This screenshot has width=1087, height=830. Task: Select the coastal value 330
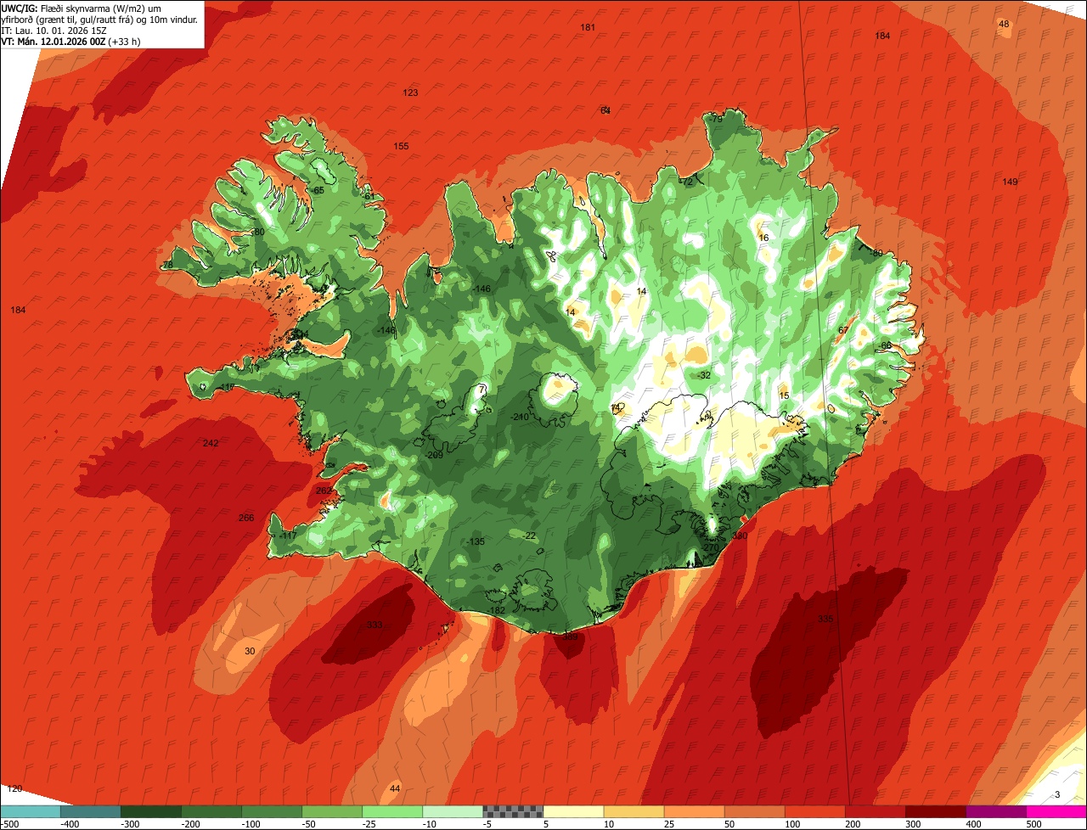click(x=740, y=536)
